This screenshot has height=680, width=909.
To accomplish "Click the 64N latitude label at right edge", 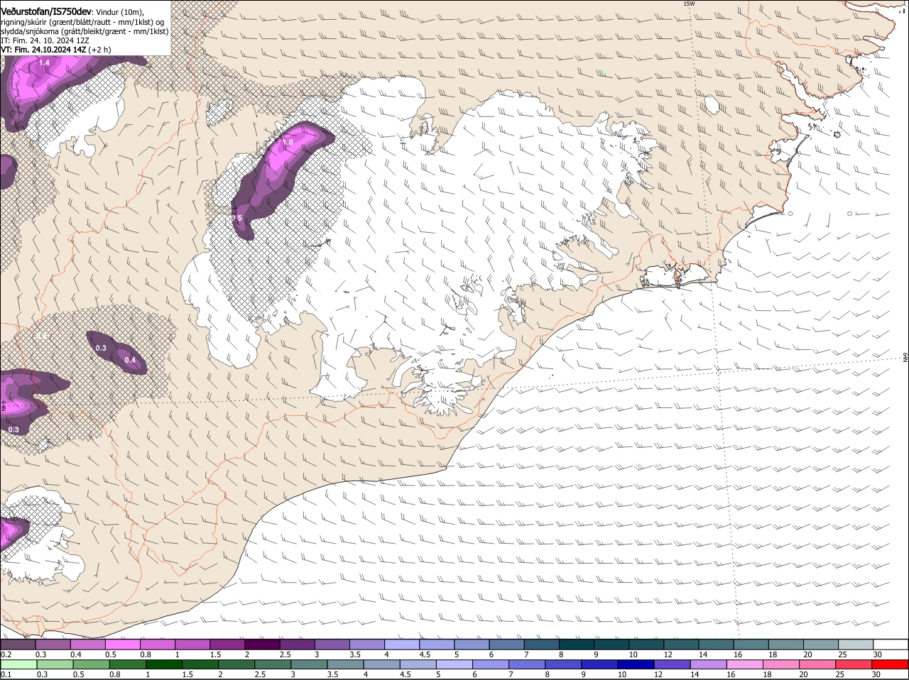I will (905, 356).
